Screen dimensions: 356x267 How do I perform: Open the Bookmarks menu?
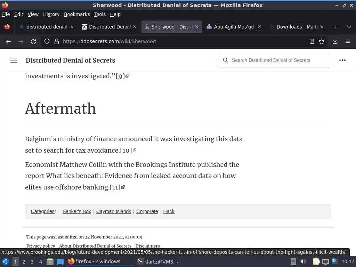coord(77,14)
